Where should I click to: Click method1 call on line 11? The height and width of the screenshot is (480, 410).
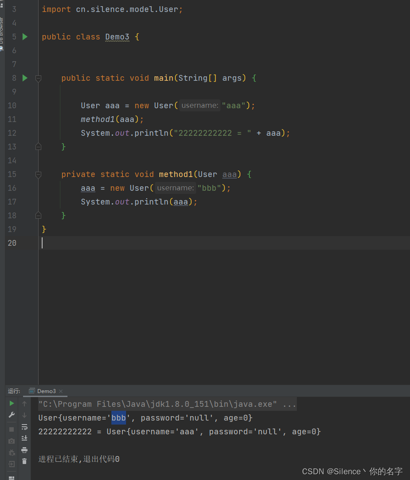coord(98,119)
